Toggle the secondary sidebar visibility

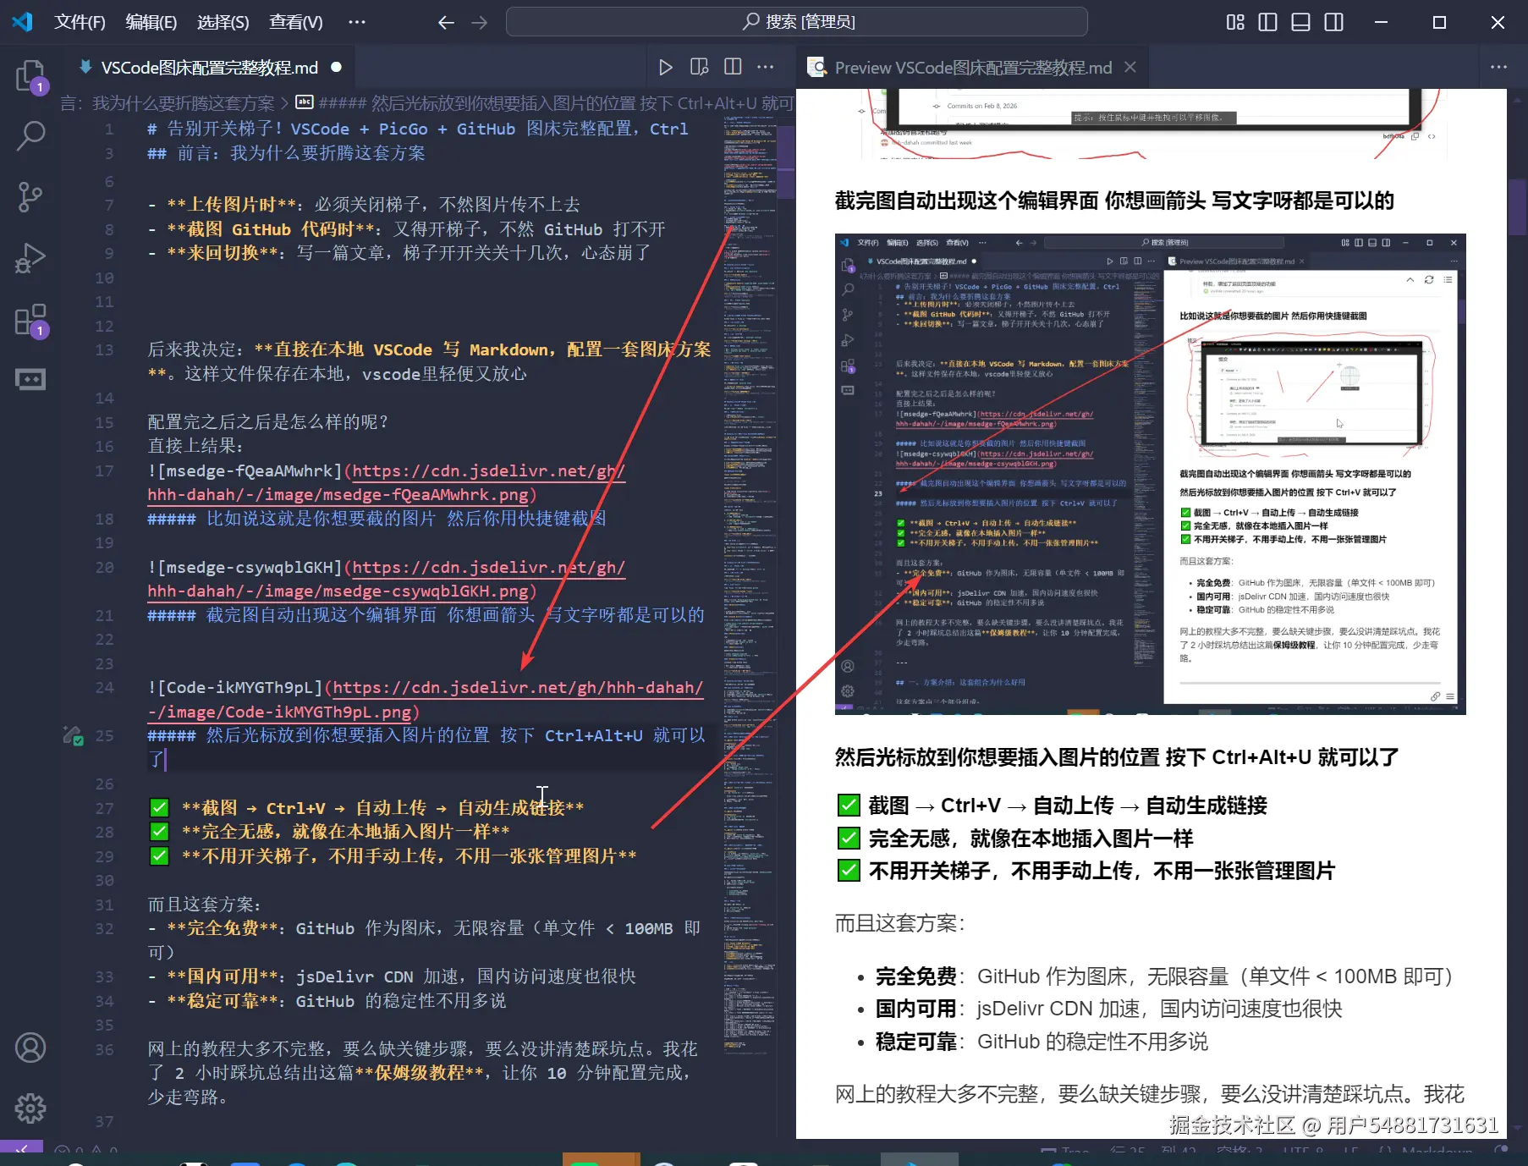(x=1333, y=22)
